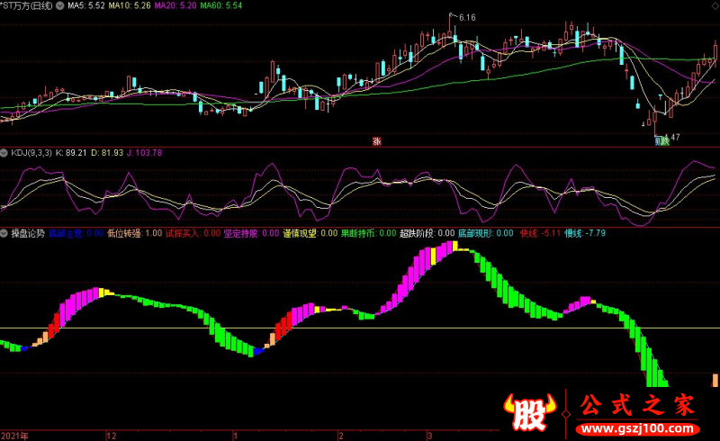
Task: Select the 坚定持股: 0.00 legend entry
Action: (252, 233)
